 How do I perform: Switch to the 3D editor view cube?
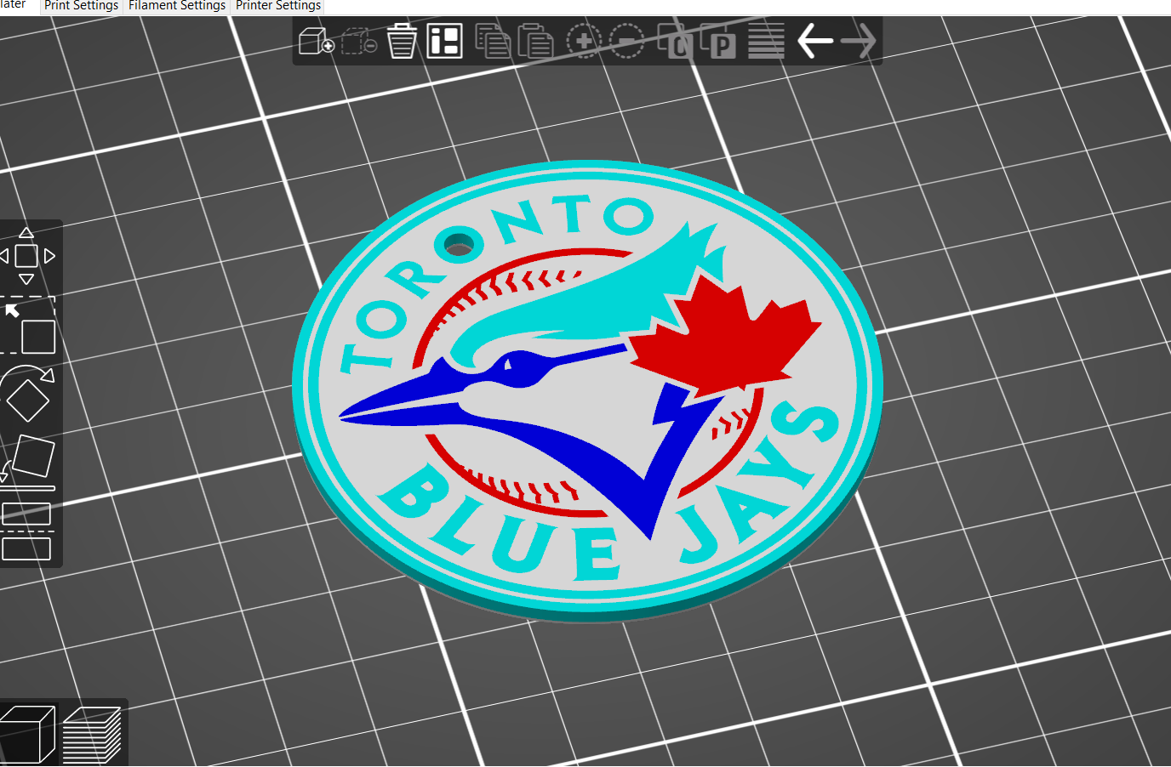pyautogui.click(x=27, y=734)
